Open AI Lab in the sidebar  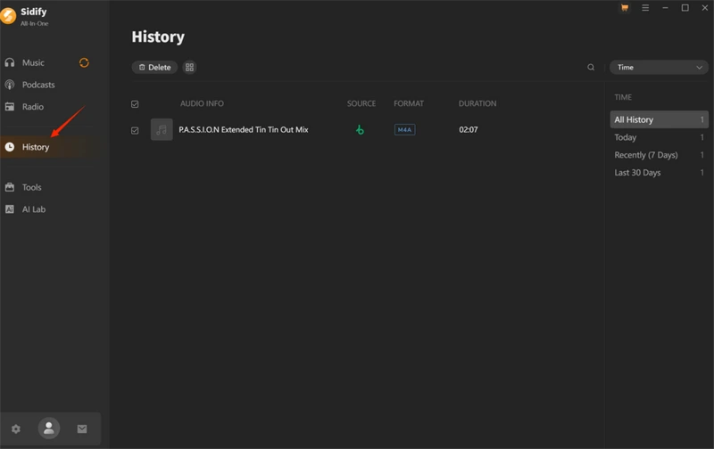click(x=34, y=209)
